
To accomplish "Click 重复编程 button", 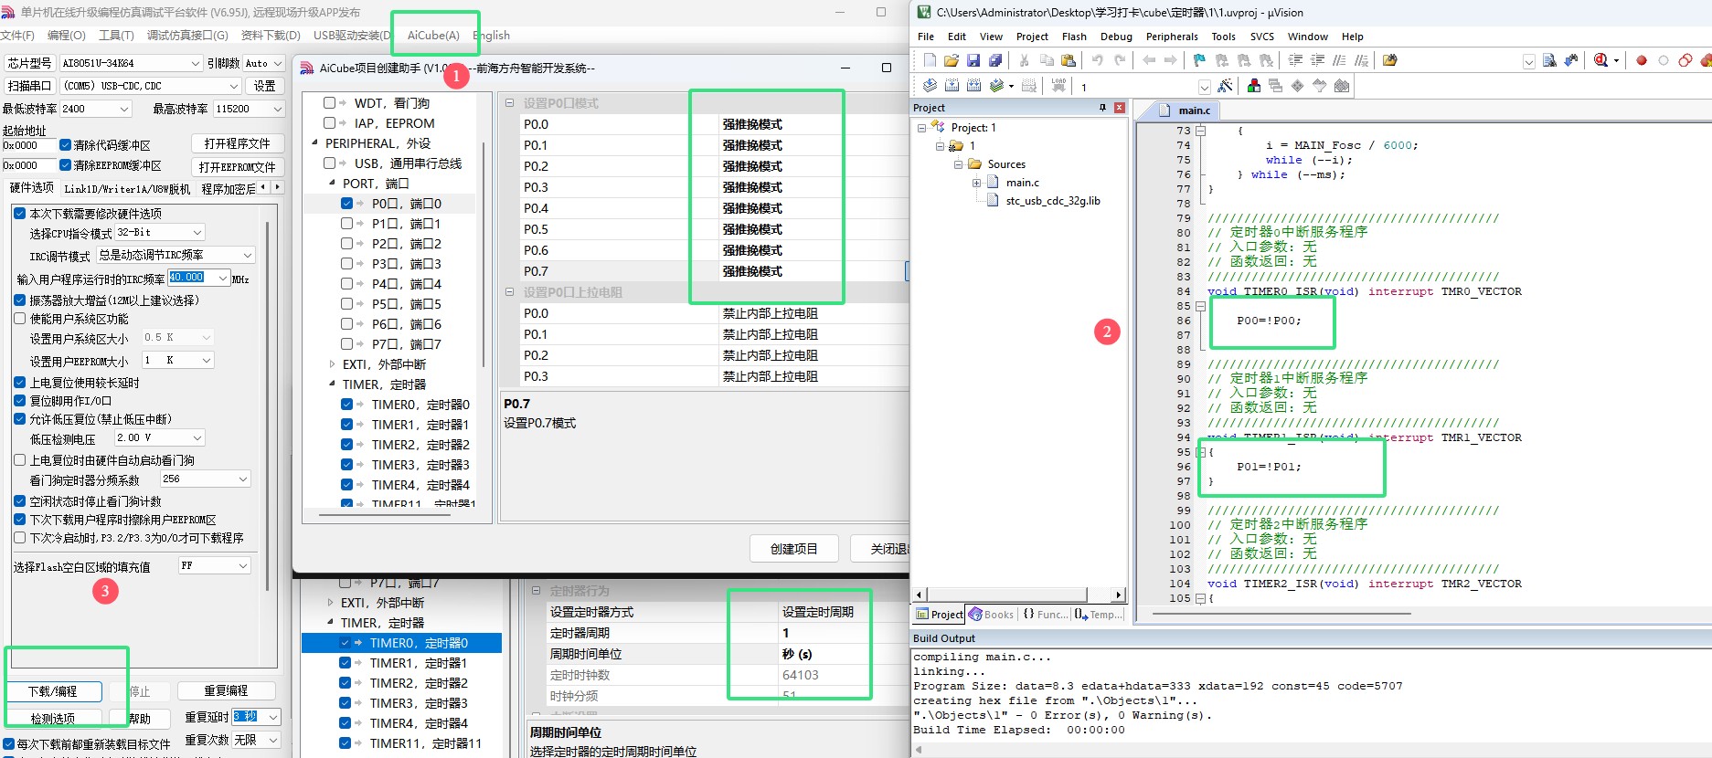I will (x=226, y=691).
